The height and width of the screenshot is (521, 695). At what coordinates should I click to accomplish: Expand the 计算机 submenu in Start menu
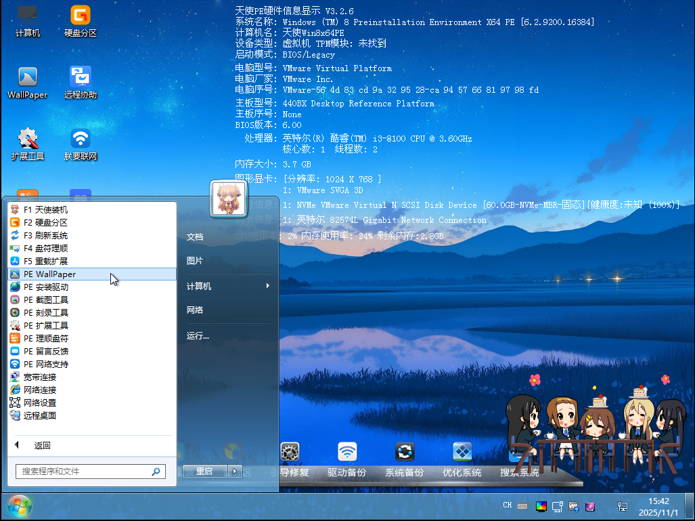coord(228,286)
